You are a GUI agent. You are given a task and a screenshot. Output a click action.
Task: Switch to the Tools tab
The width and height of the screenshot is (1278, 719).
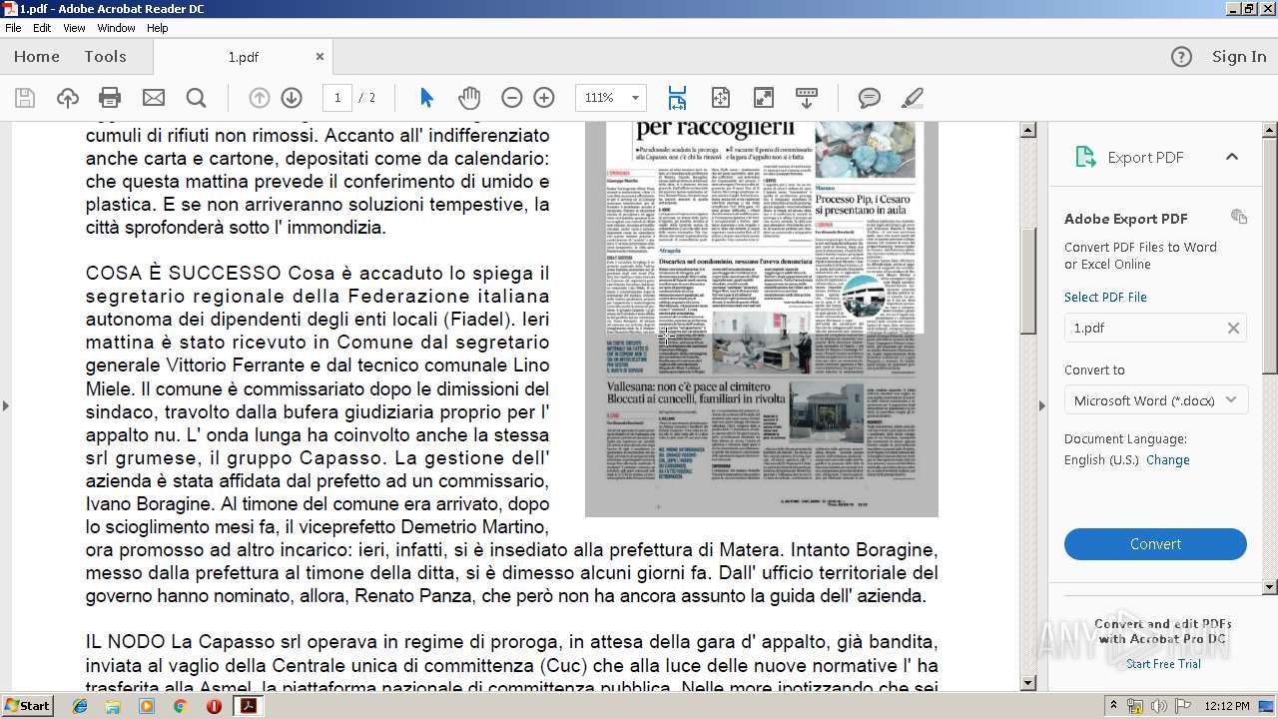(105, 57)
